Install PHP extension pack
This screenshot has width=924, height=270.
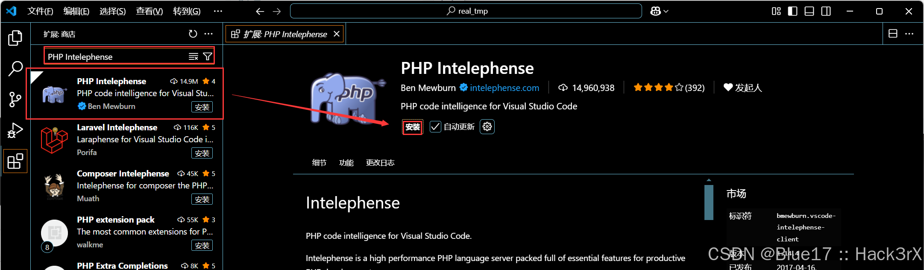(202, 245)
